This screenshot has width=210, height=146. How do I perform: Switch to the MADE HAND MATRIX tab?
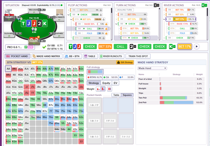[x=47, y=56]
